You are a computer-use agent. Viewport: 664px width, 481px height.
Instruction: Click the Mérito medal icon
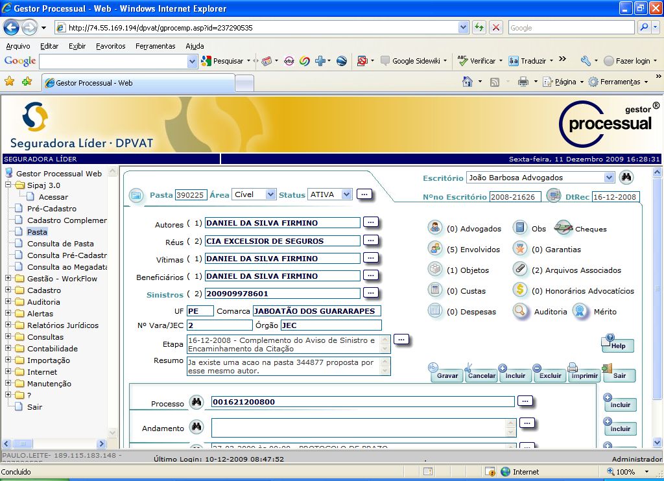pos(580,311)
